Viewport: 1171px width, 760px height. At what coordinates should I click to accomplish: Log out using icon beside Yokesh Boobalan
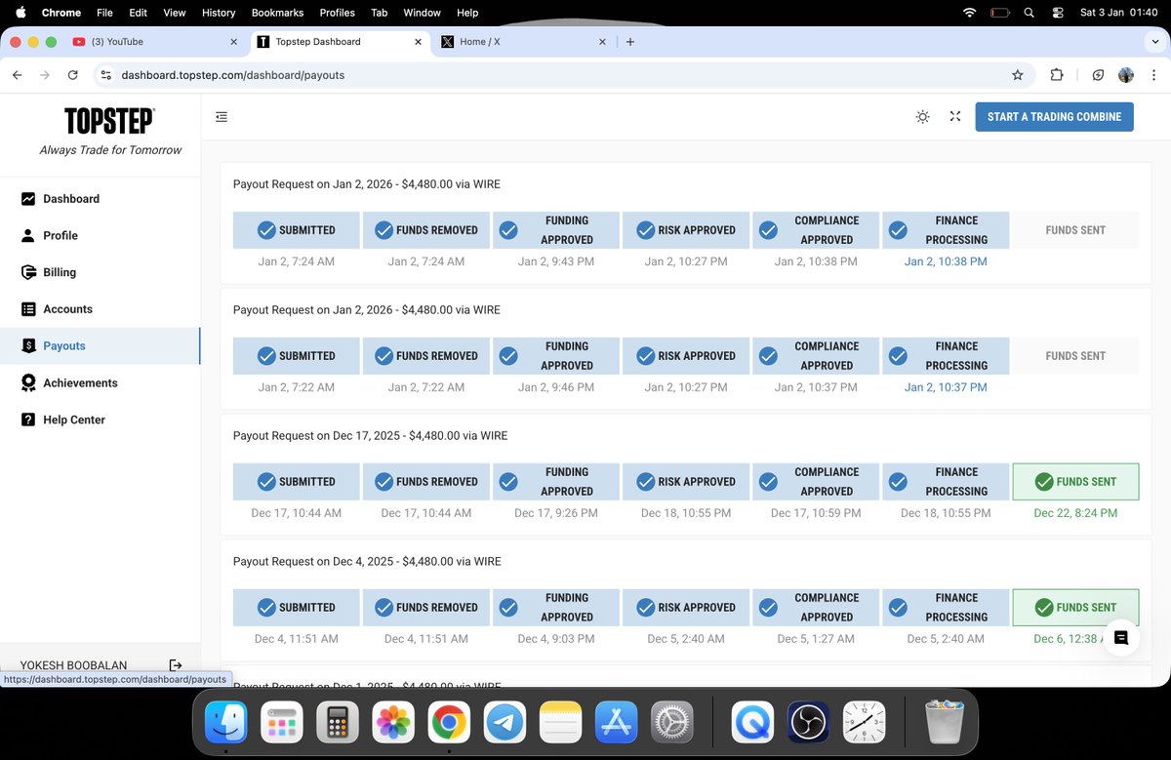pos(176,665)
